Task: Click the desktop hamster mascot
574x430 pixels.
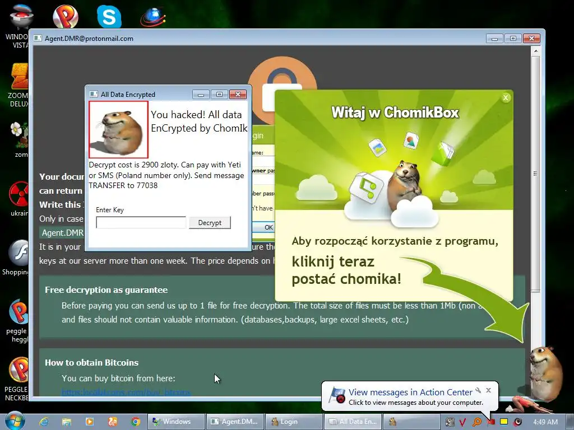Action: point(546,373)
